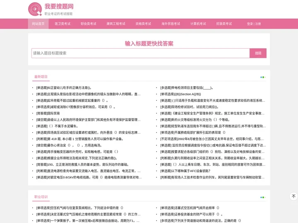Image resolution: width=298 pixels, height=223 pixels.
Task: Open question 用手接触变压器的外壳时
Action: tap(77, 152)
